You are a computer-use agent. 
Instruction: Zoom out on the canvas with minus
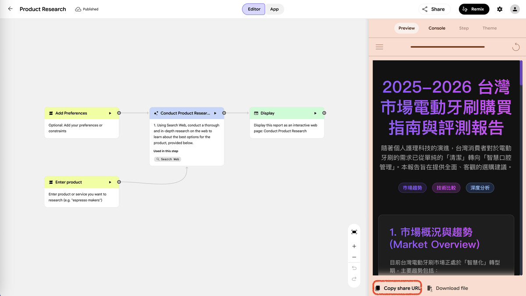(354, 257)
